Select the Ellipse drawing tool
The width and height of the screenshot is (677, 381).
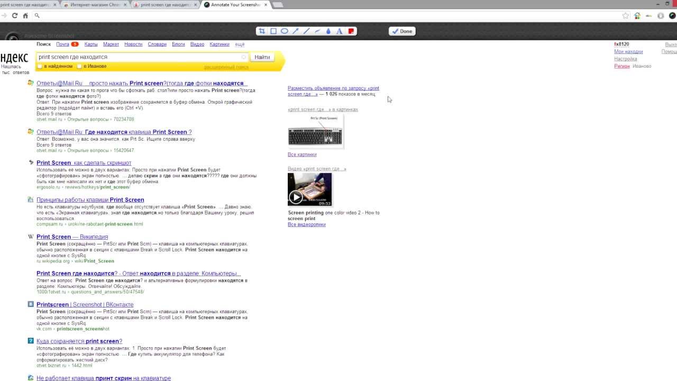(x=285, y=31)
